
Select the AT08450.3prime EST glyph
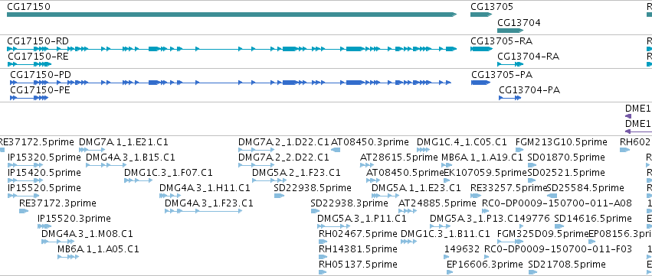336,150
